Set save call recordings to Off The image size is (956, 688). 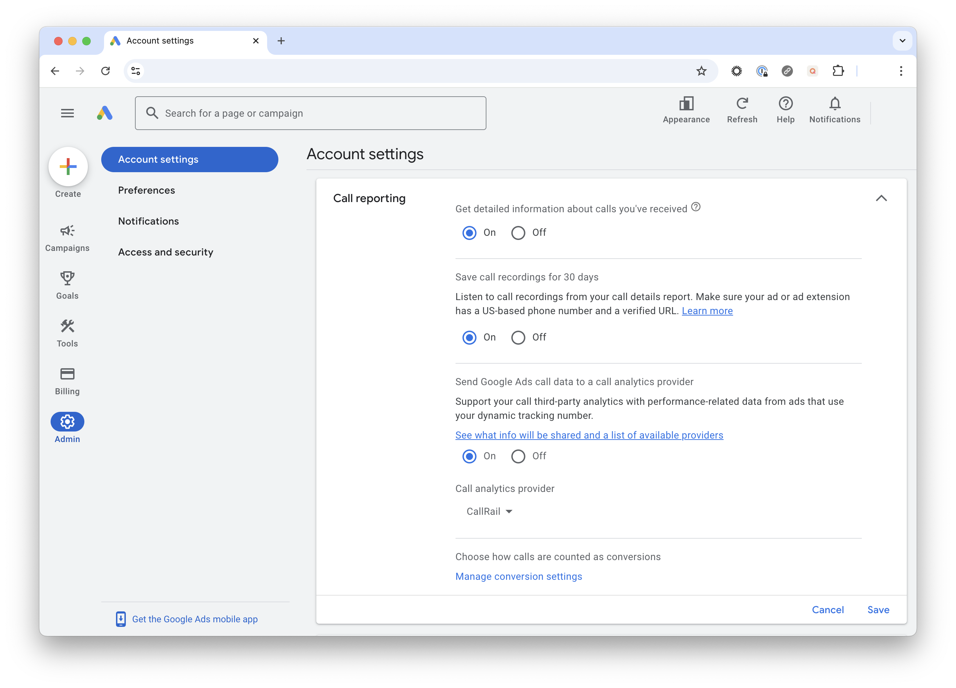(x=518, y=337)
